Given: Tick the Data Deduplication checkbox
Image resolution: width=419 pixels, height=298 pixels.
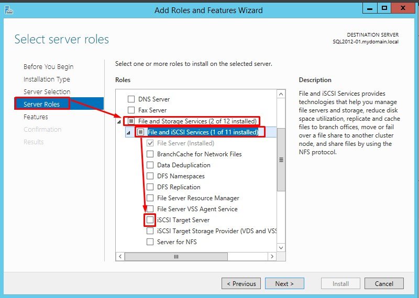Looking at the screenshot, I should pyautogui.click(x=150, y=165).
